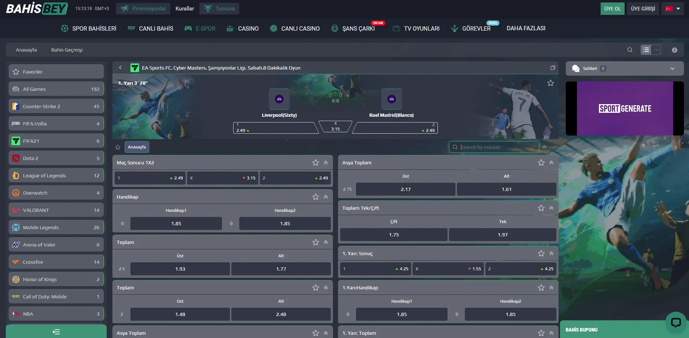Open match in pop-out window icon
Image resolution: width=689 pixels, height=338 pixels.
pyautogui.click(x=552, y=68)
